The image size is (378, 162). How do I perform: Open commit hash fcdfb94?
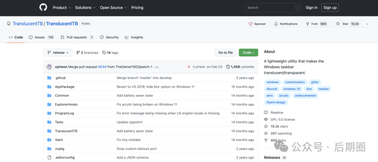199,67
